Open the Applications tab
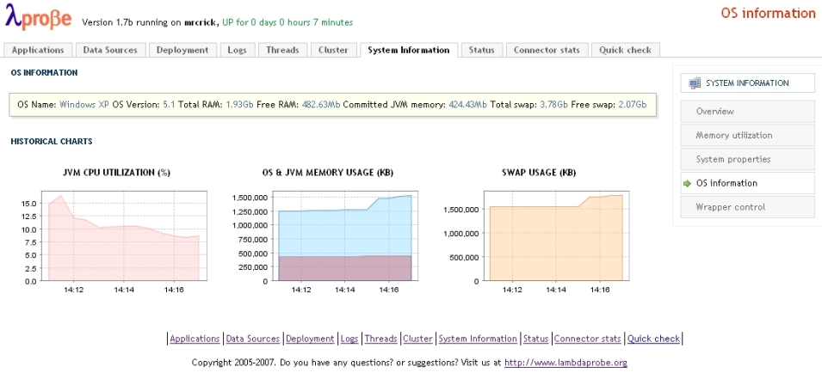822x391 pixels. (x=38, y=50)
